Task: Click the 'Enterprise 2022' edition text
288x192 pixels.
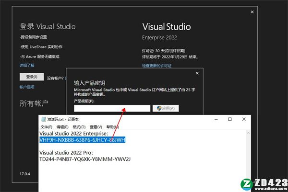Action: [159, 37]
